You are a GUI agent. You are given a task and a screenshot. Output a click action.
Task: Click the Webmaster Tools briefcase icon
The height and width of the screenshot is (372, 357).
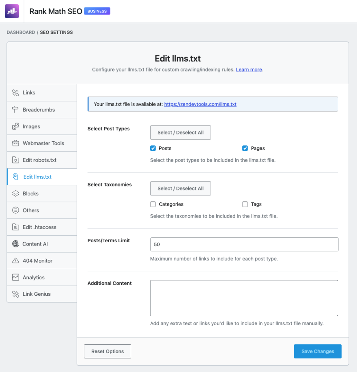[15, 143]
